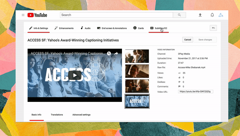The image size is (240, 136).
Task: Click the video title in player
Action: tap(68, 53)
